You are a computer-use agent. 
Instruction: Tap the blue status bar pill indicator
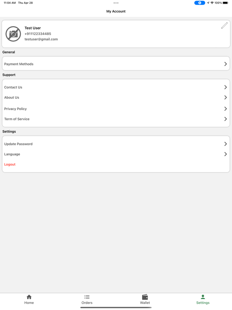pos(200,3)
